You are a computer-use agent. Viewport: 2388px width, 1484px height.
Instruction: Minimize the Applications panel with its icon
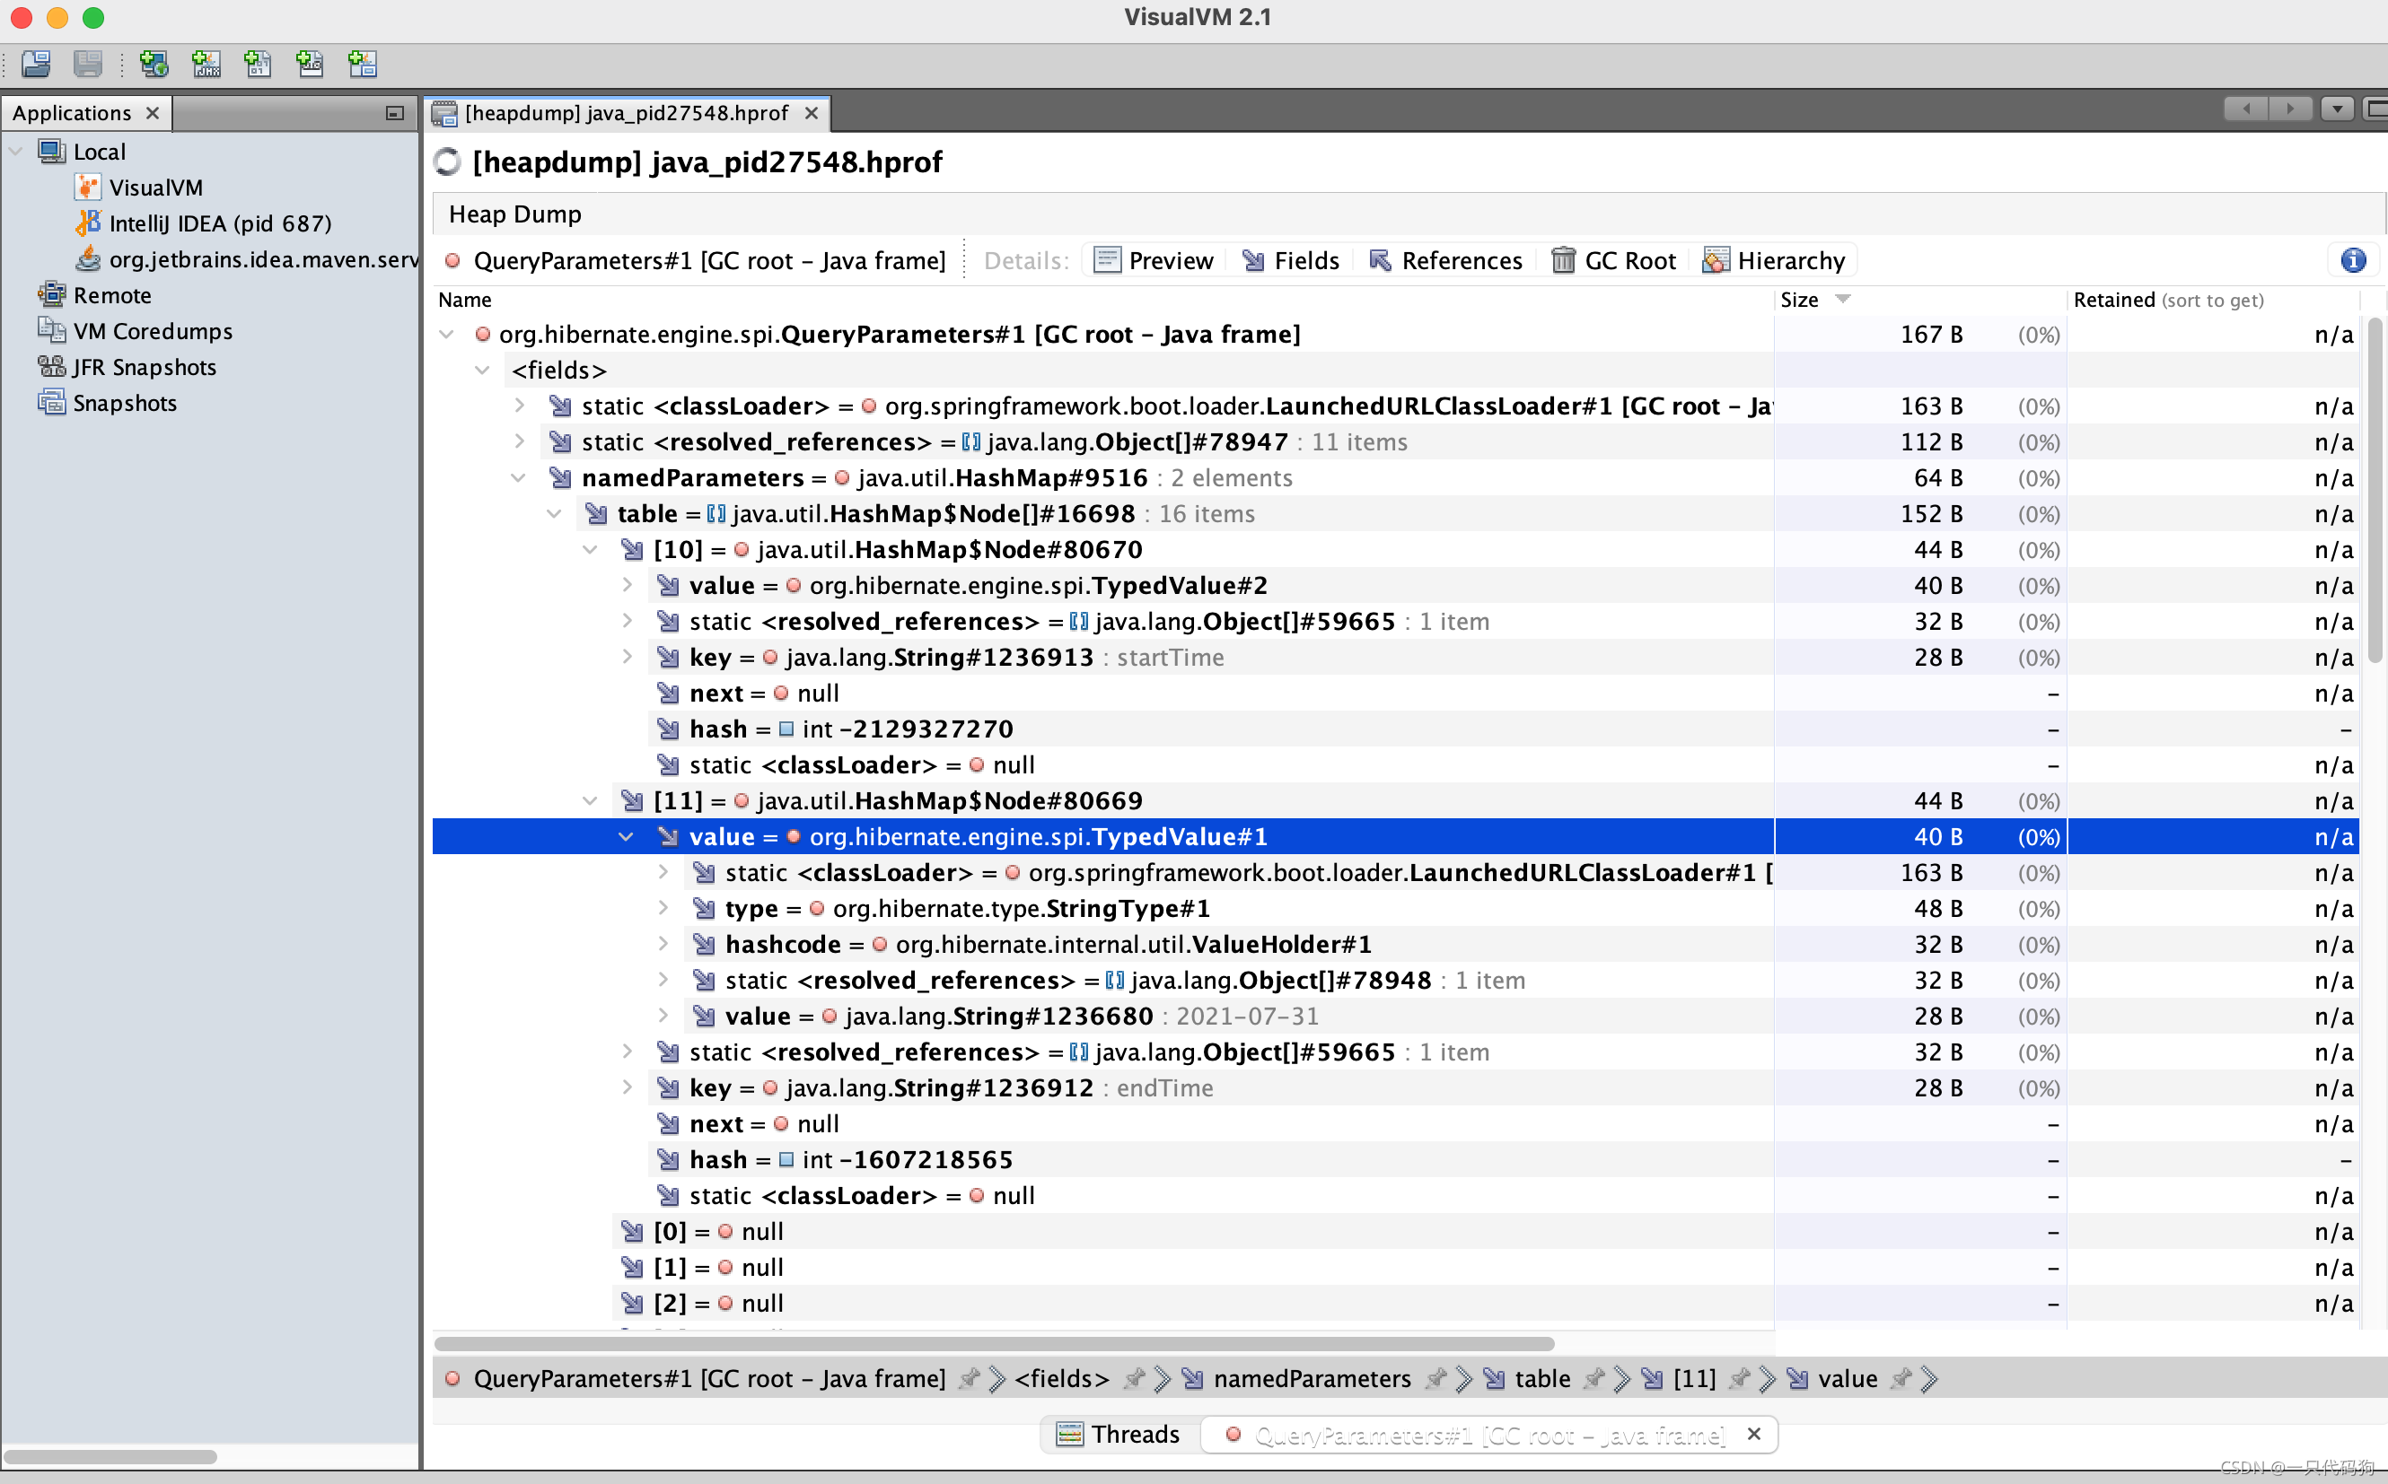(395, 113)
